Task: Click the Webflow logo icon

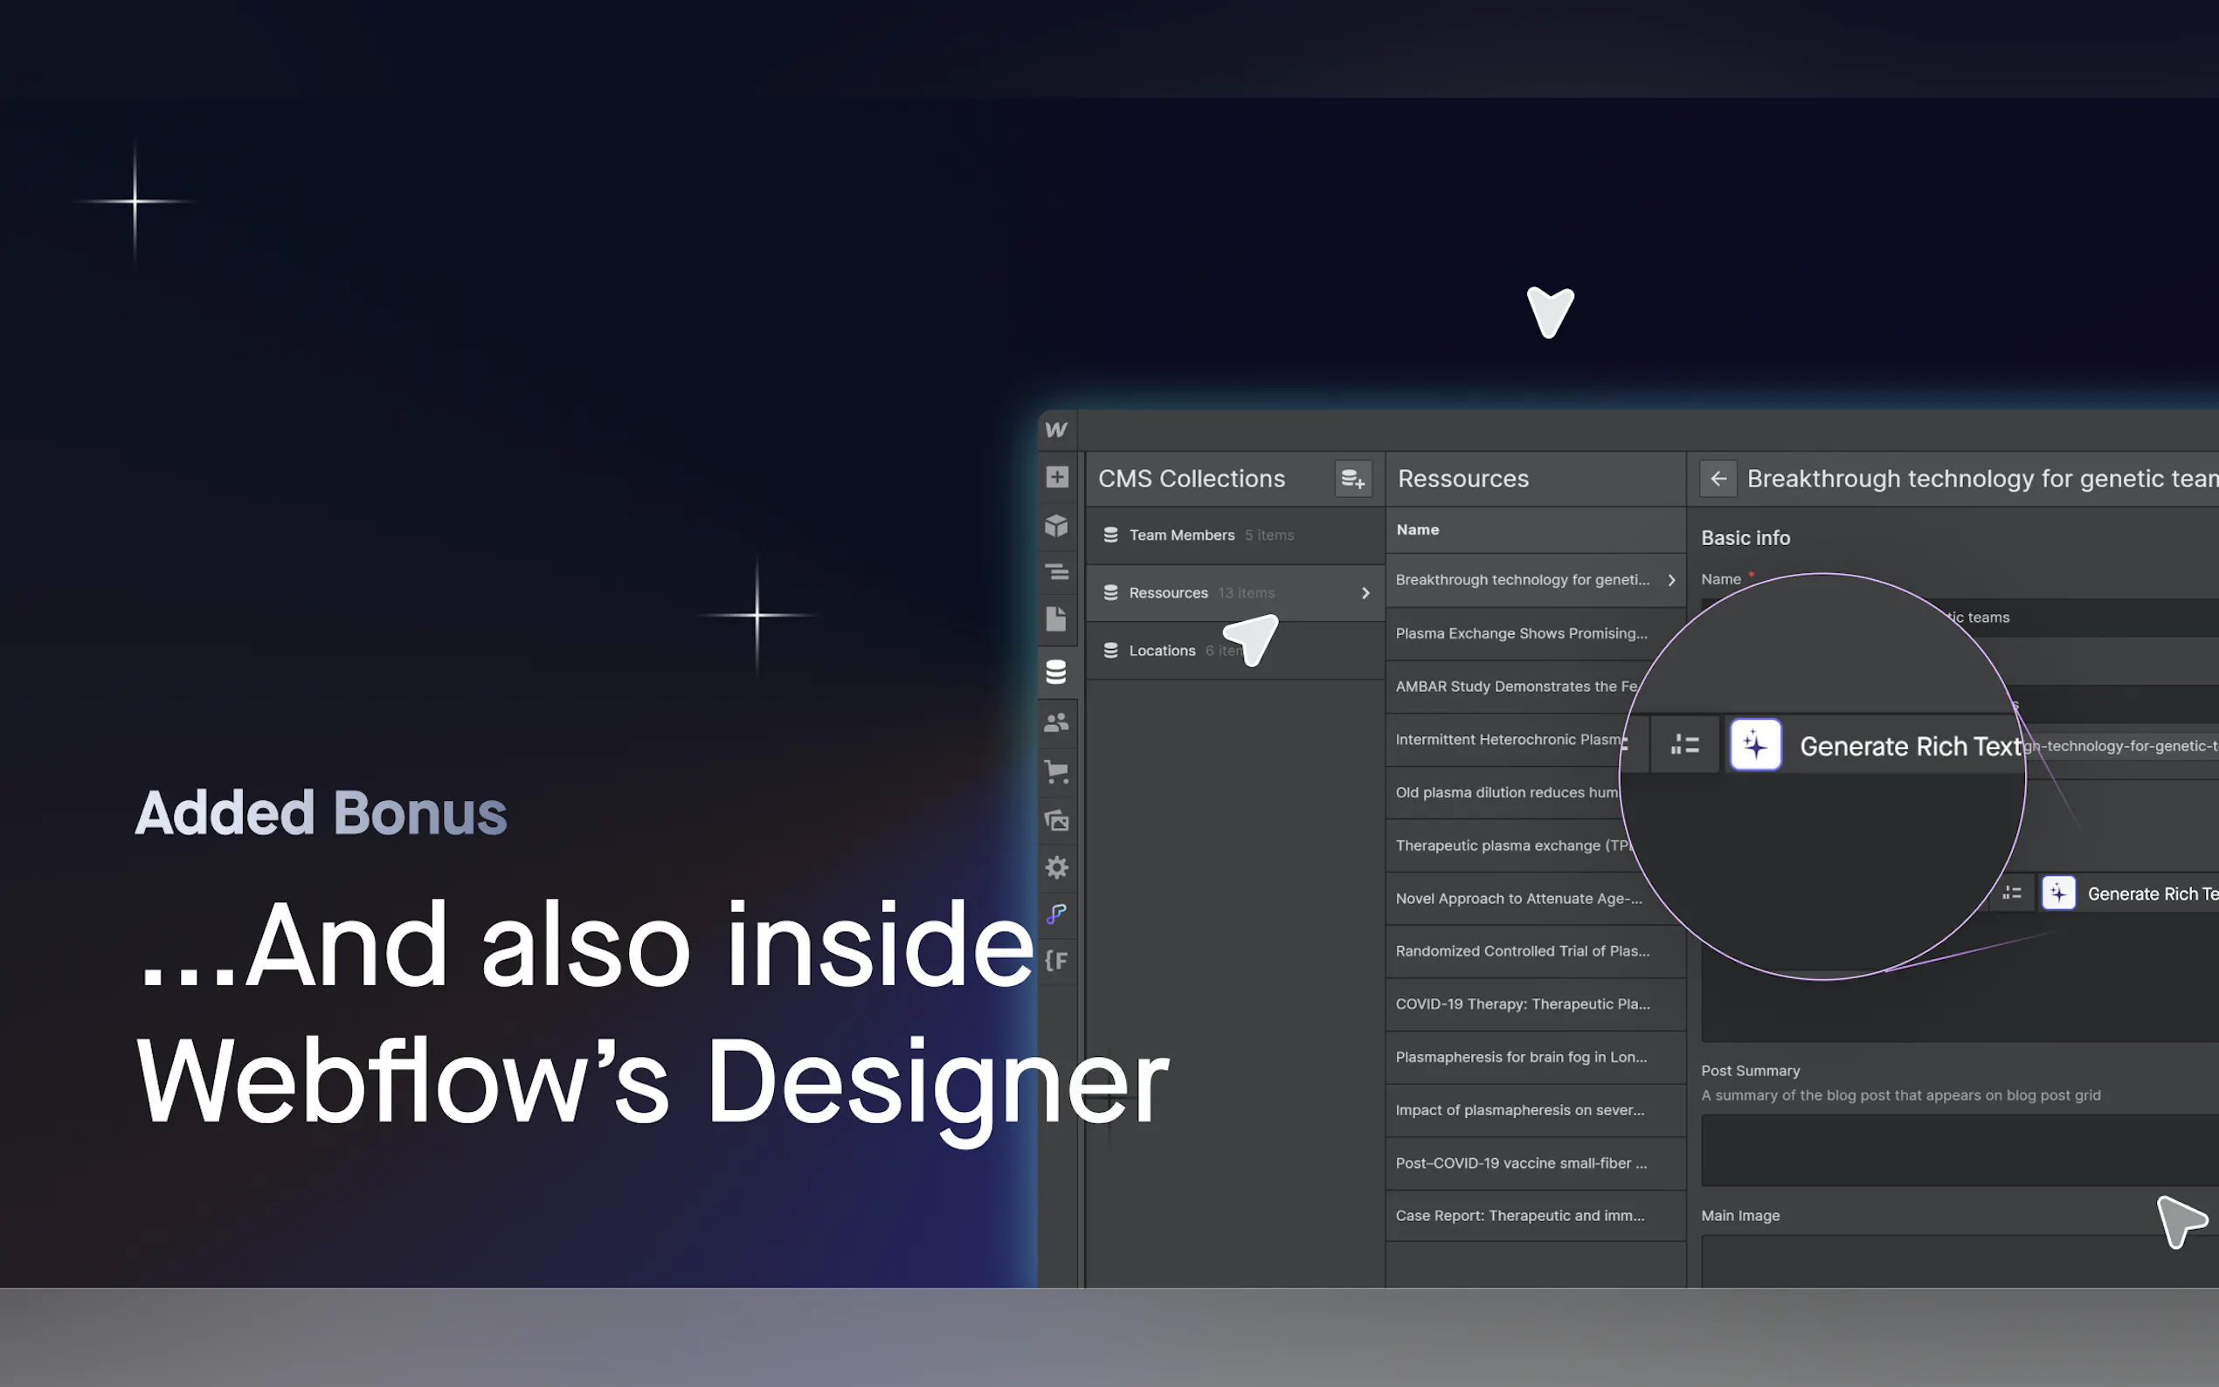Action: [1056, 430]
